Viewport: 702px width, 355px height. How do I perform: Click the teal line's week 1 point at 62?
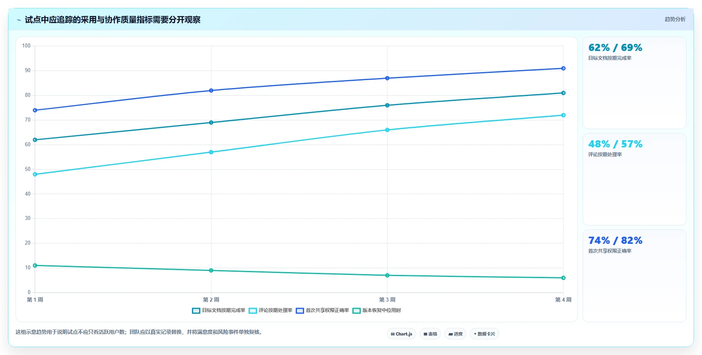pos(35,140)
